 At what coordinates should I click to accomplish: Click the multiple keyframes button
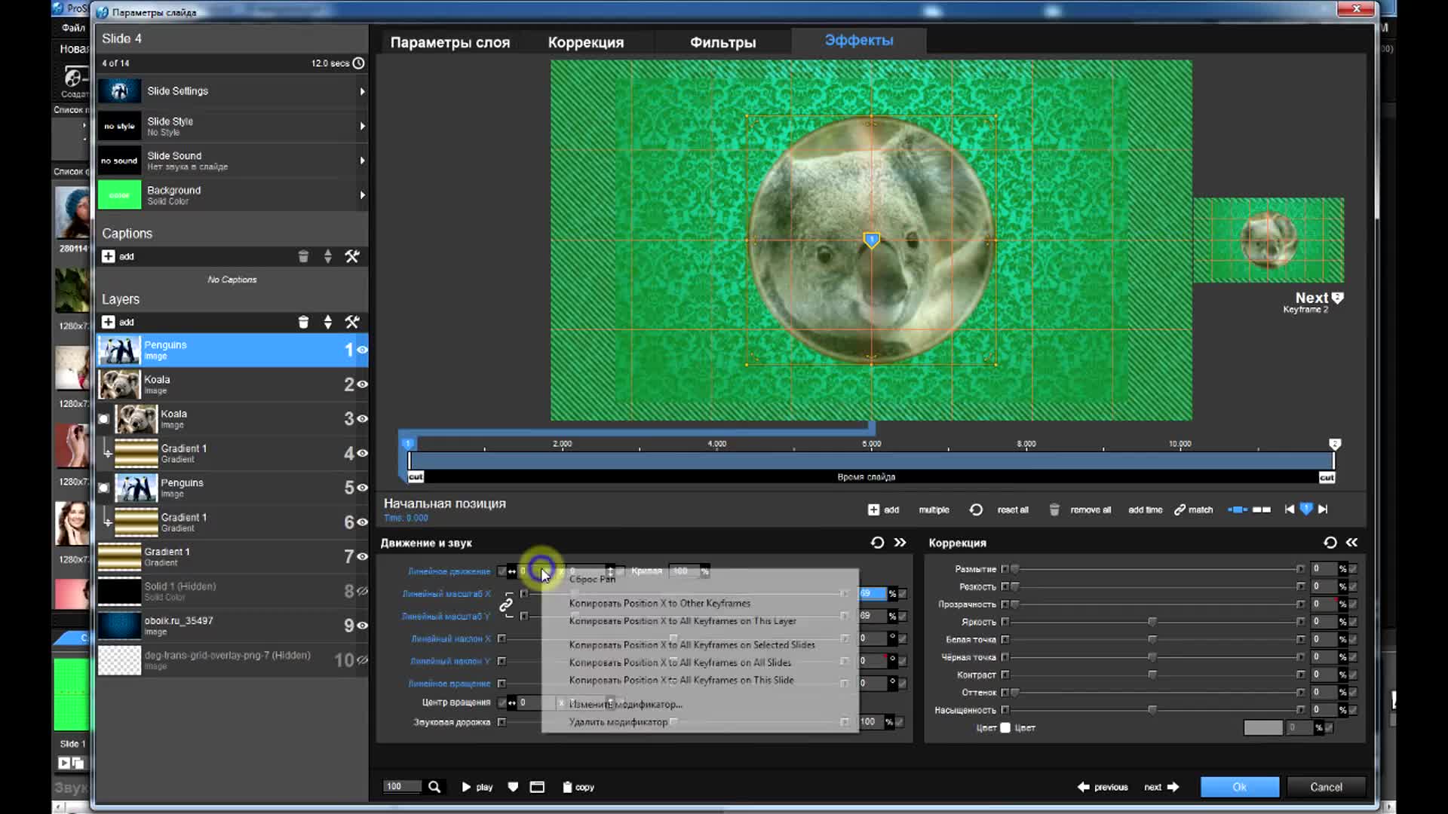pyautogui.click(x=934, y=510)
